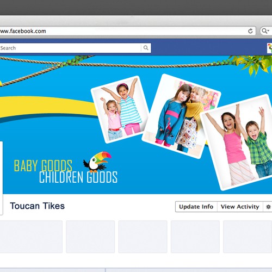Screen dimensions: 272x272
Task: Open the Toucan Tikes page name link
Action: [38, 206]
